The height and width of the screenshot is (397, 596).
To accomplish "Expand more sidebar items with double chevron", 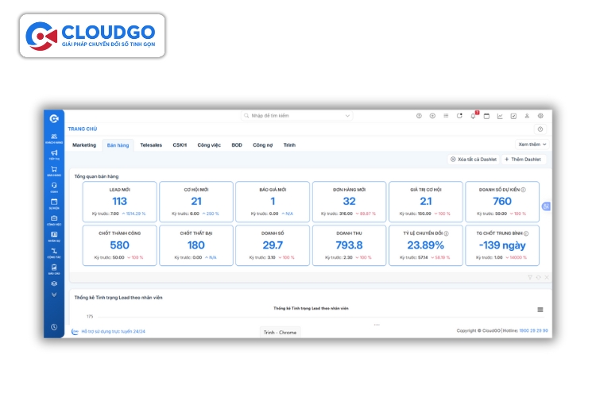I will click(54, 294).
